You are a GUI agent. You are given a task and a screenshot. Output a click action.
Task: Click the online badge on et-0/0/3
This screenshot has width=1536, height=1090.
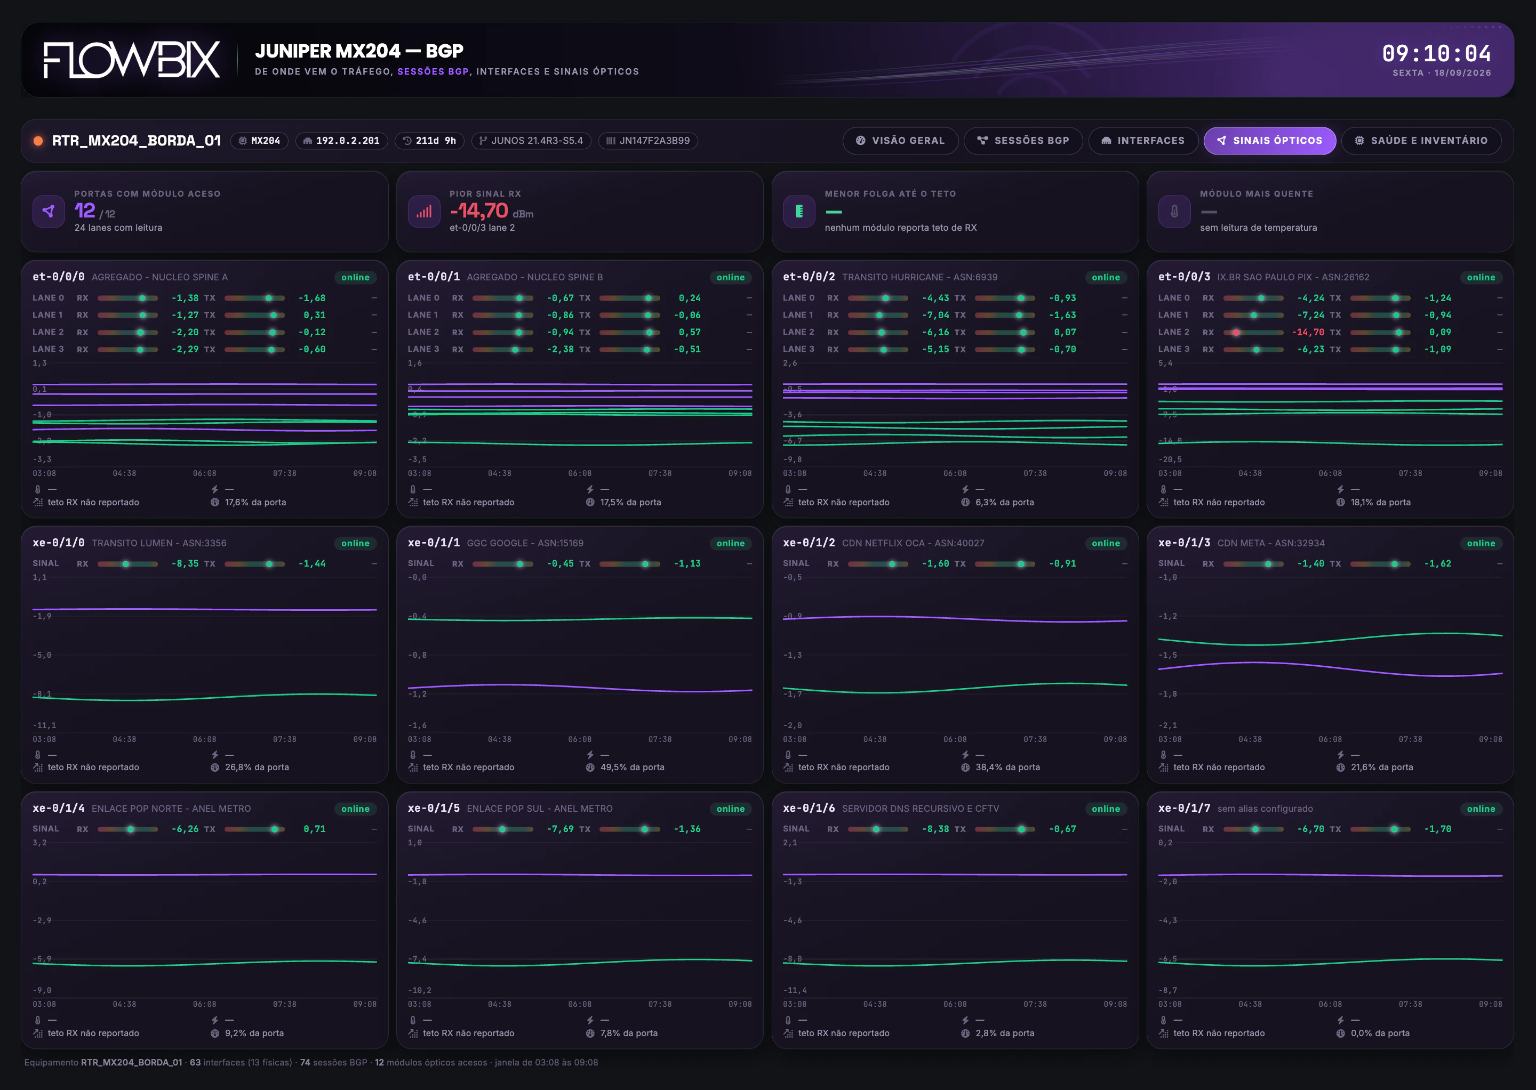tap(1481, 277)
